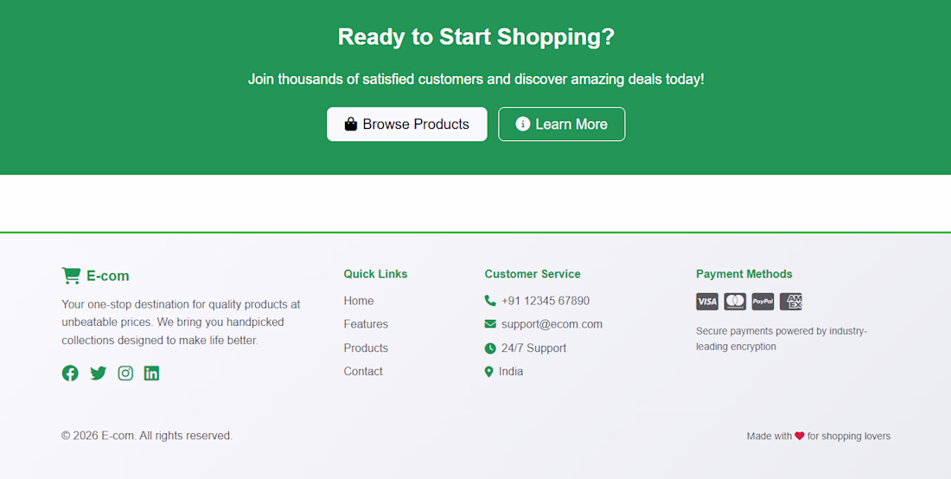Click the Join thousands of satisfied customers tagline
Viewport: 951px width, 479px height.
coord(476,80)
